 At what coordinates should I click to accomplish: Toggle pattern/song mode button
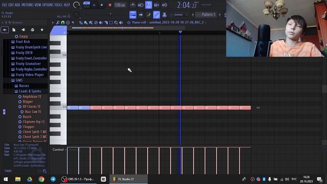coord(86,5)
